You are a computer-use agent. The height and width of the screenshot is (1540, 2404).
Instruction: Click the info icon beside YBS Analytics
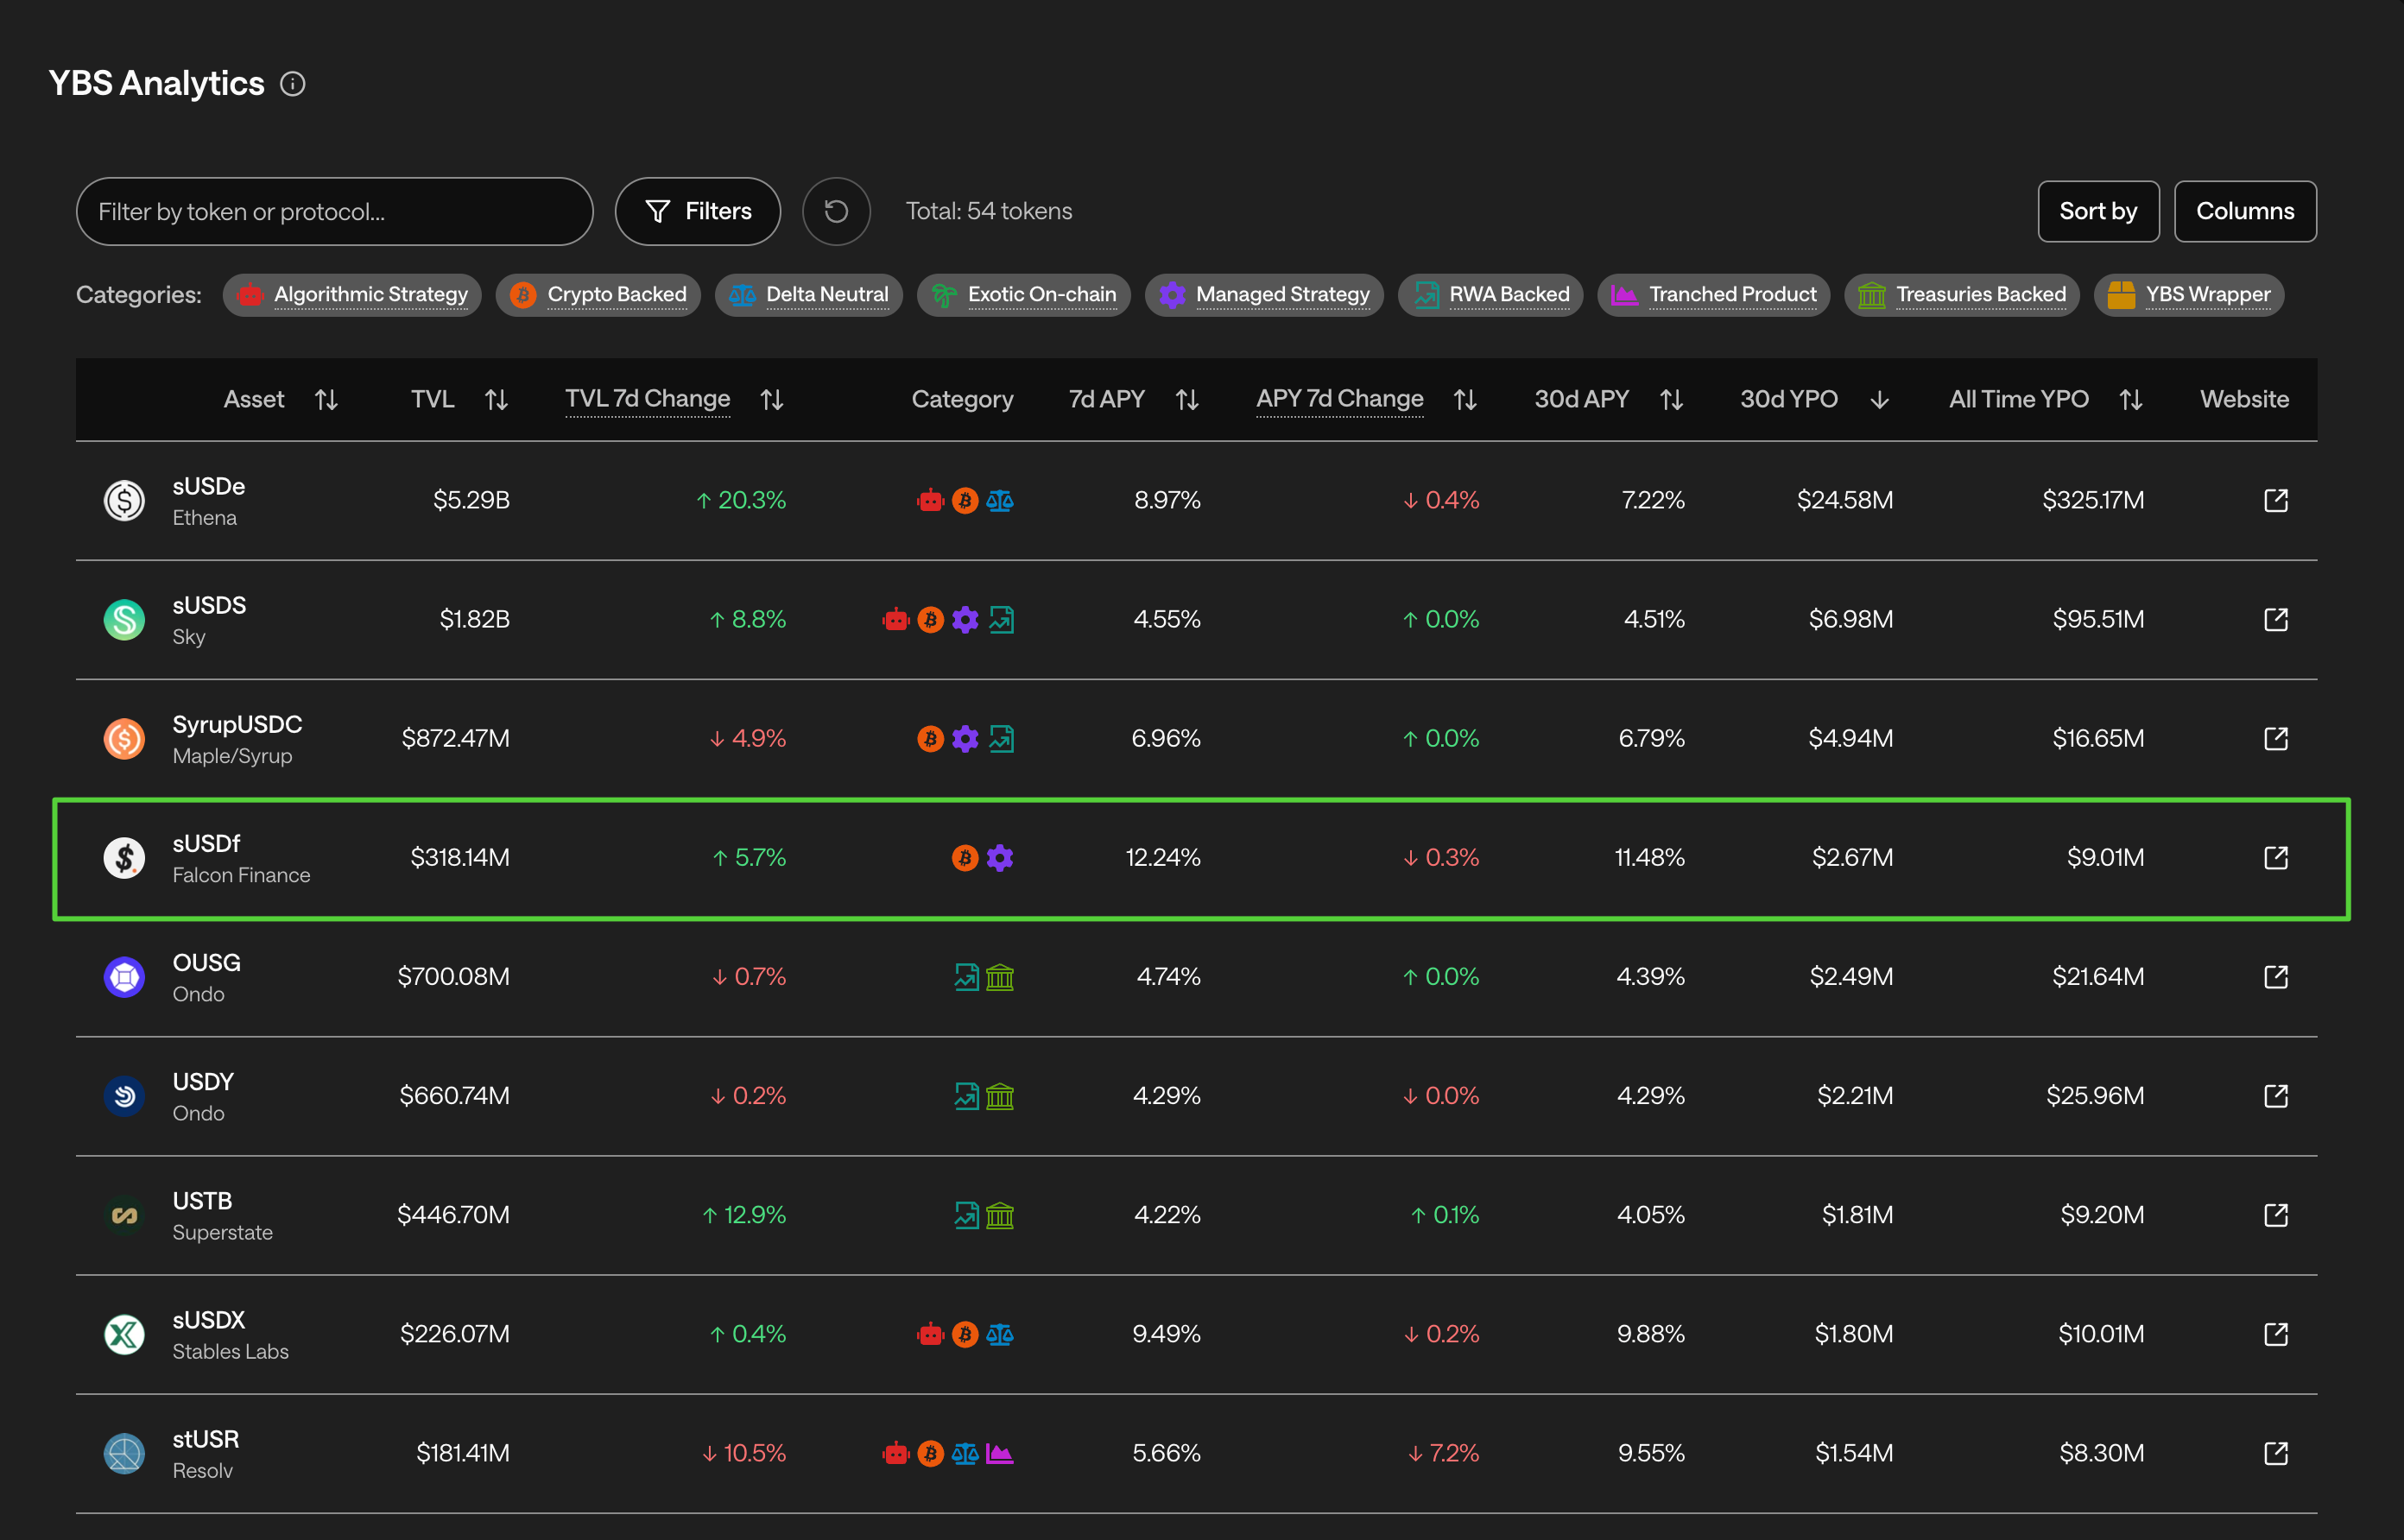pyautogui.click(x=292, y=84)
